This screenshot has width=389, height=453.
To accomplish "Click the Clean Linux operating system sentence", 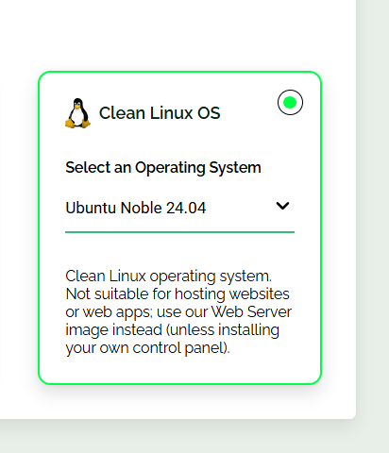I will pyautogui.click(x=168, y=276).
